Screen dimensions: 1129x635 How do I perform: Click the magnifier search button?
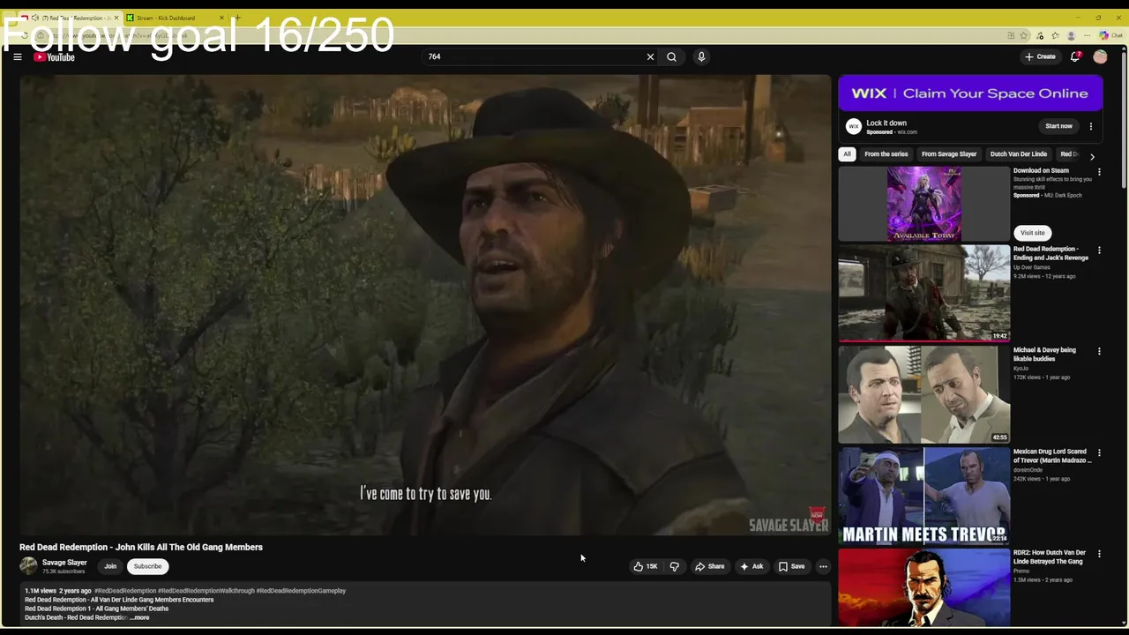pos(671,56)
